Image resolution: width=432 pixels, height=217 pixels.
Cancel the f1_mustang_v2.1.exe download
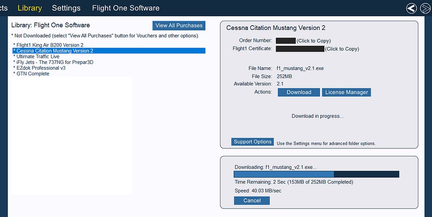click(x=252, y=201)
